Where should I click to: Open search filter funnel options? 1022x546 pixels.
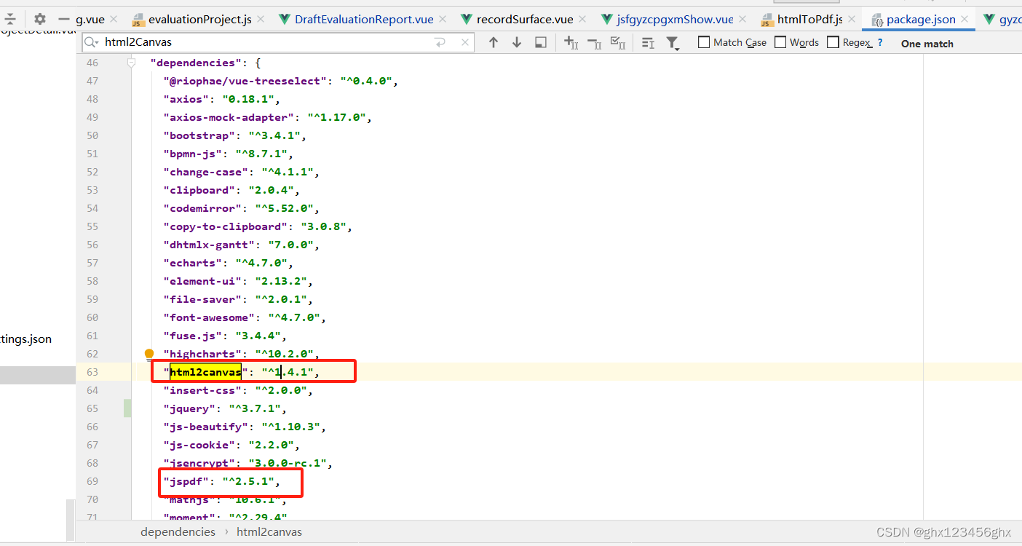[673, 44]
